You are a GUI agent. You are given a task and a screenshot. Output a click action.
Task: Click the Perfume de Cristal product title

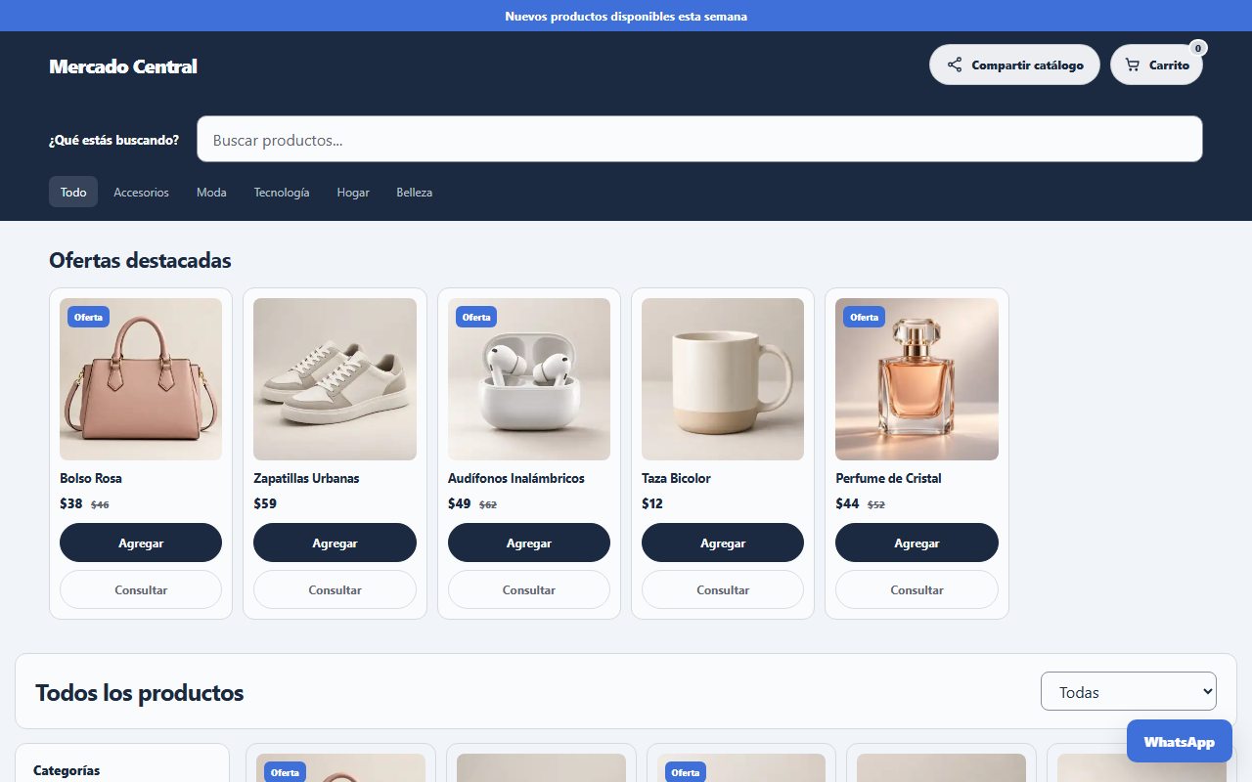[x=888, y=478]
